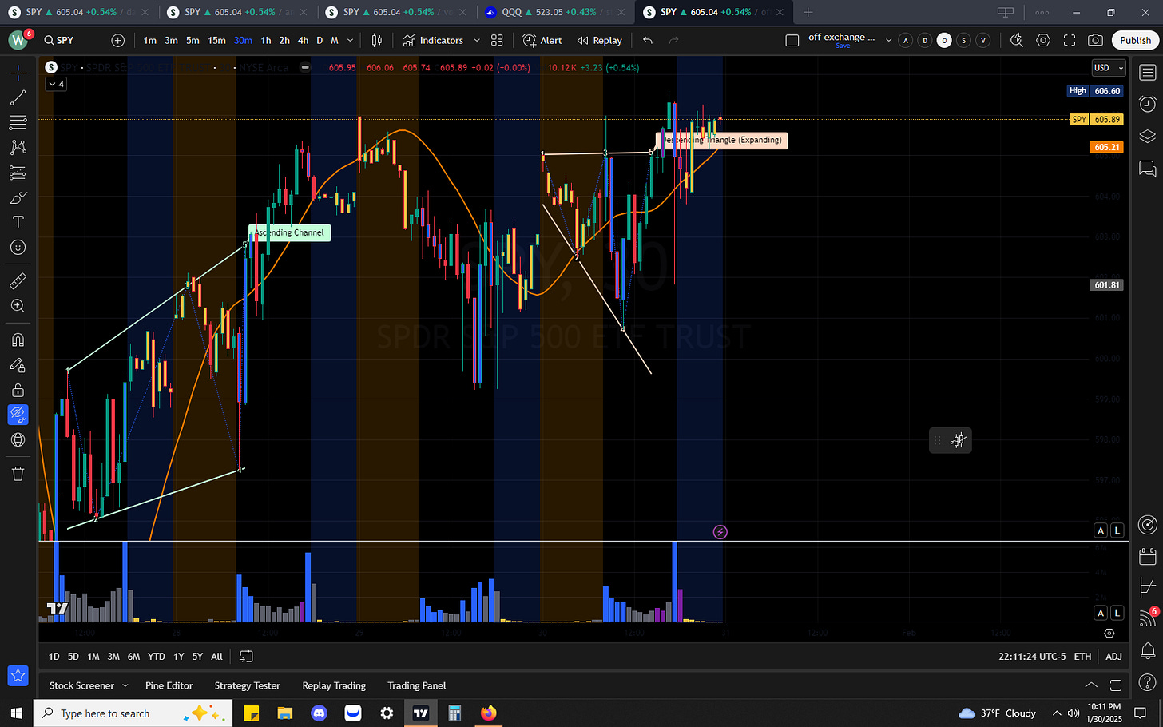Toggle lock all drawings padlock
The image size is (1163, 727).
pyautogui.click(x=18, y=390)
